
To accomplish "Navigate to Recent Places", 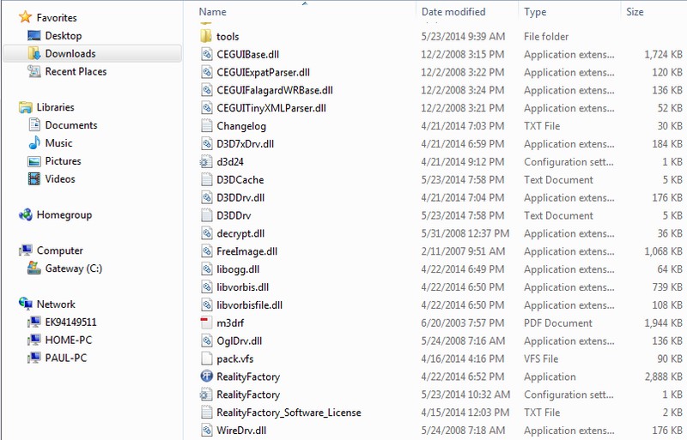I will 76,72.
